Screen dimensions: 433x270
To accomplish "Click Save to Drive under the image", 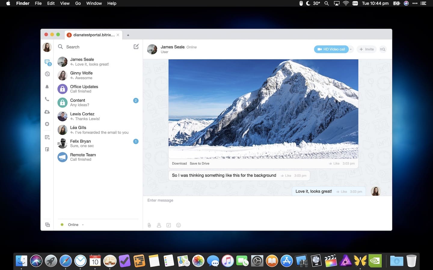I will pos(199,163).
